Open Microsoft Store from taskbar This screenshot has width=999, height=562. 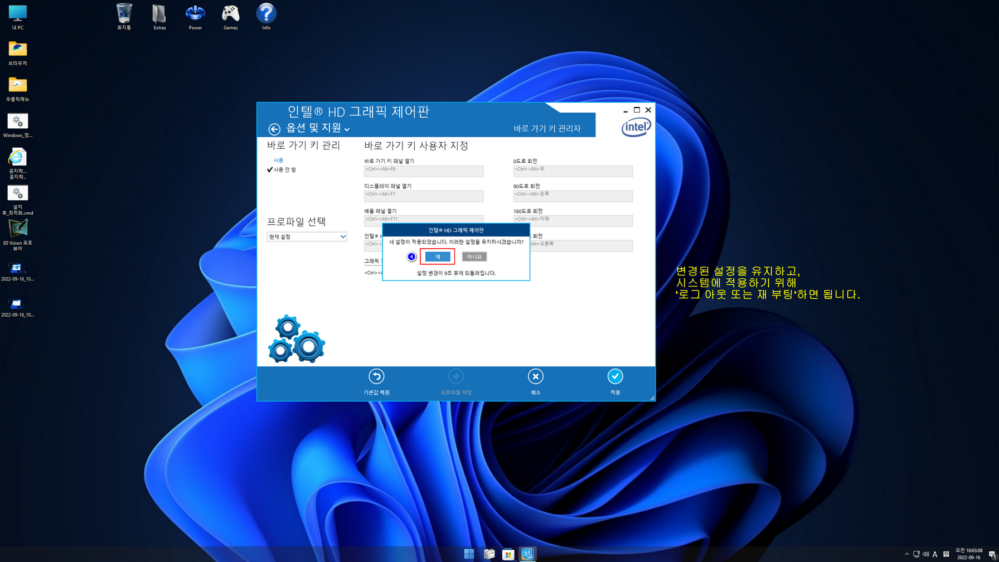[x=508, y=554]
